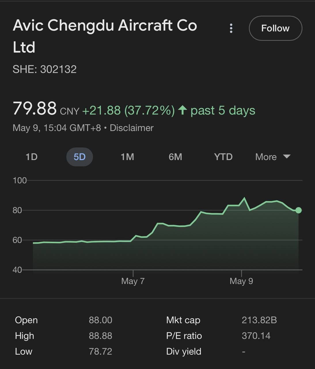
Task: Click the chart peak near 88
Action: click(x=244, y=198)
